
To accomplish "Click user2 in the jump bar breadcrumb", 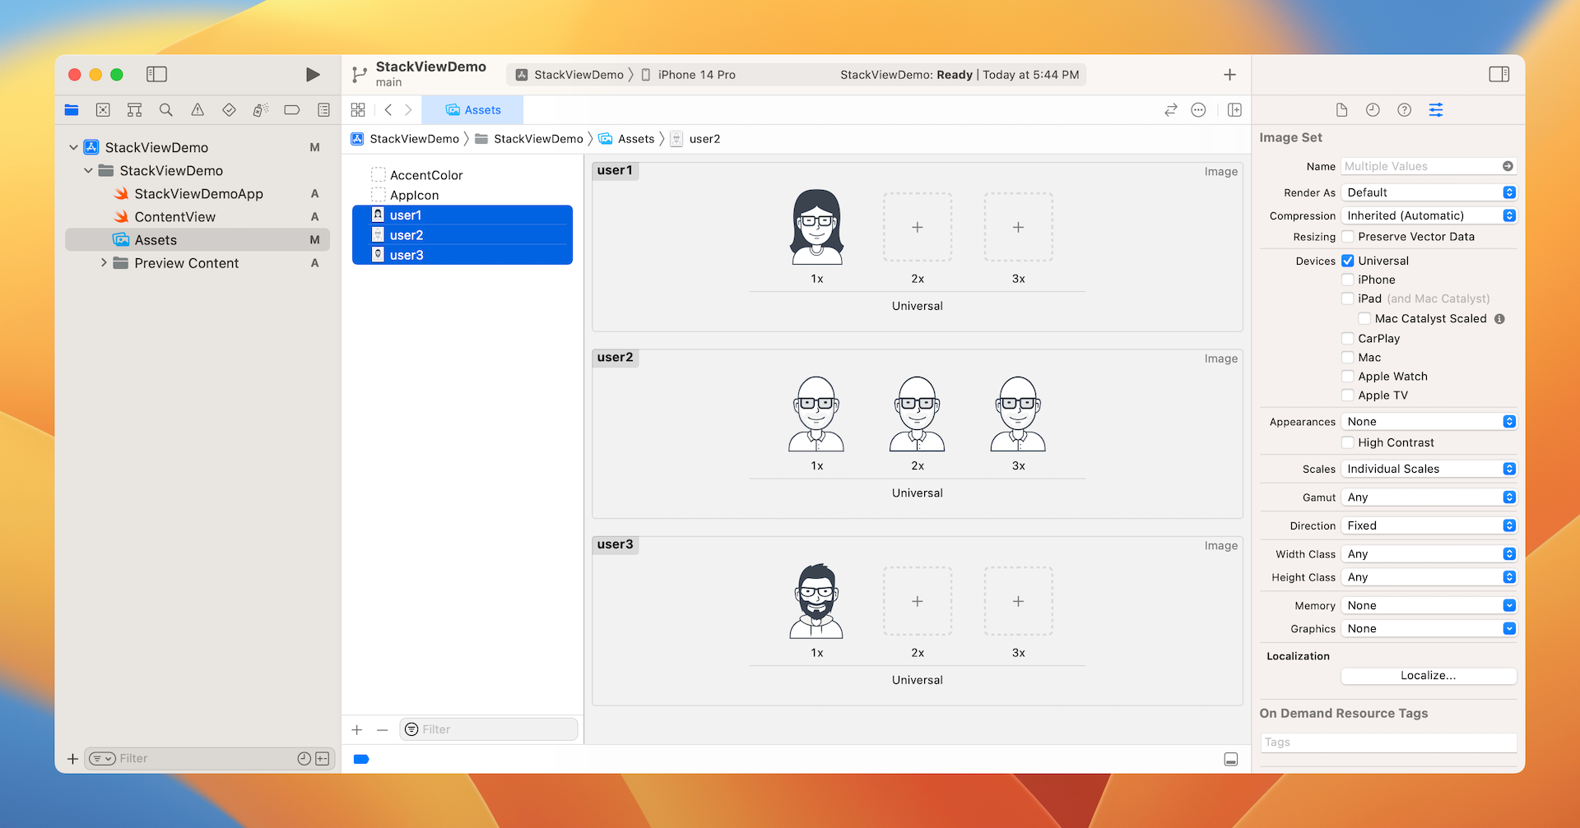I will click(x=704, y=138).
